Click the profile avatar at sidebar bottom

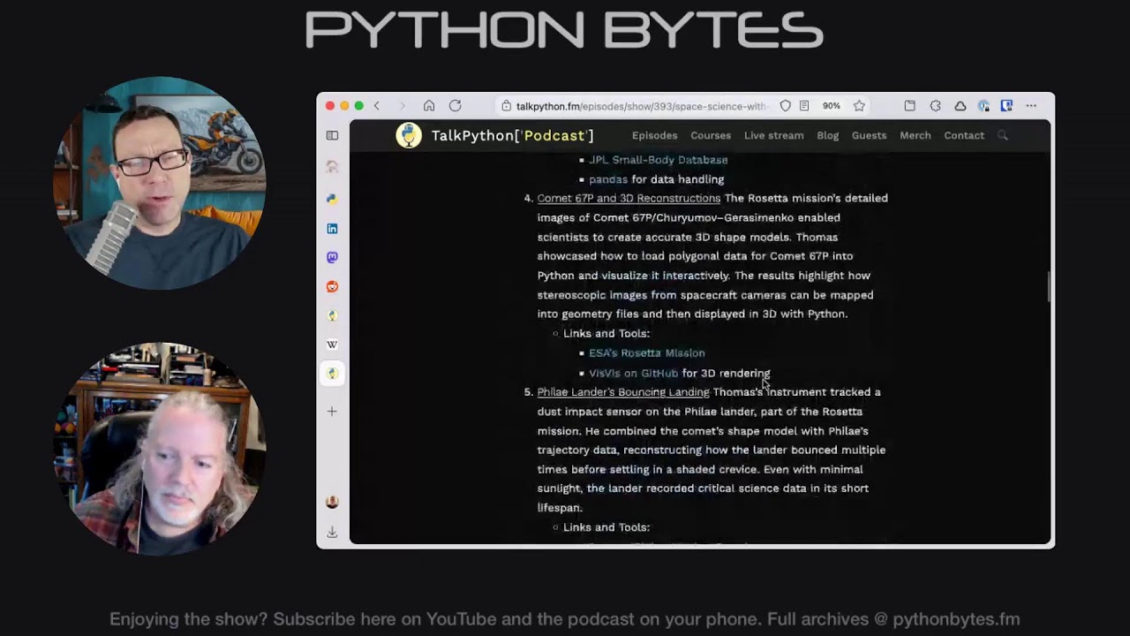pos(332,502)
